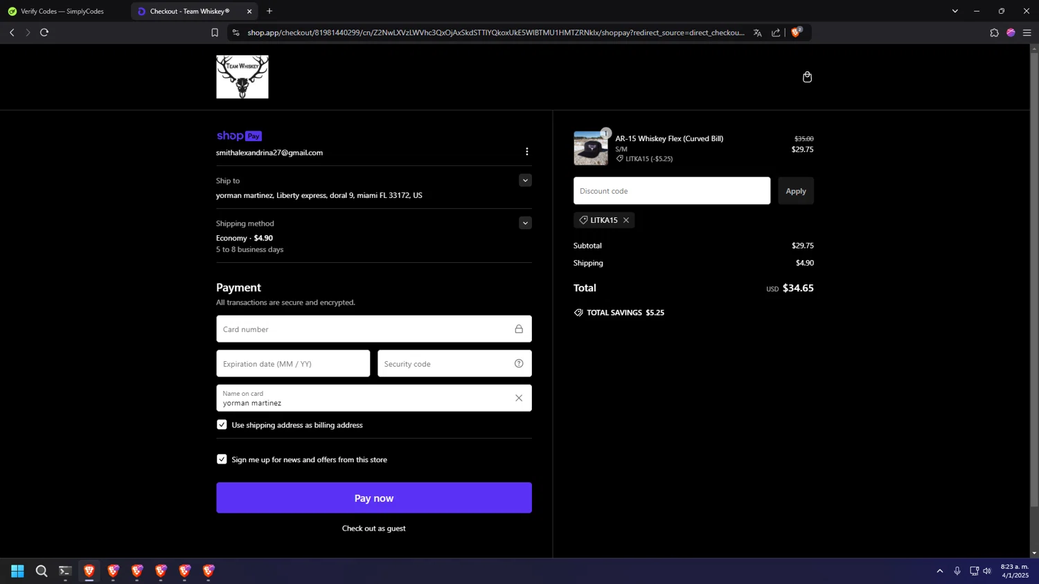
Task: Select the first Brave taskbar icon
Action: point(89,571)
